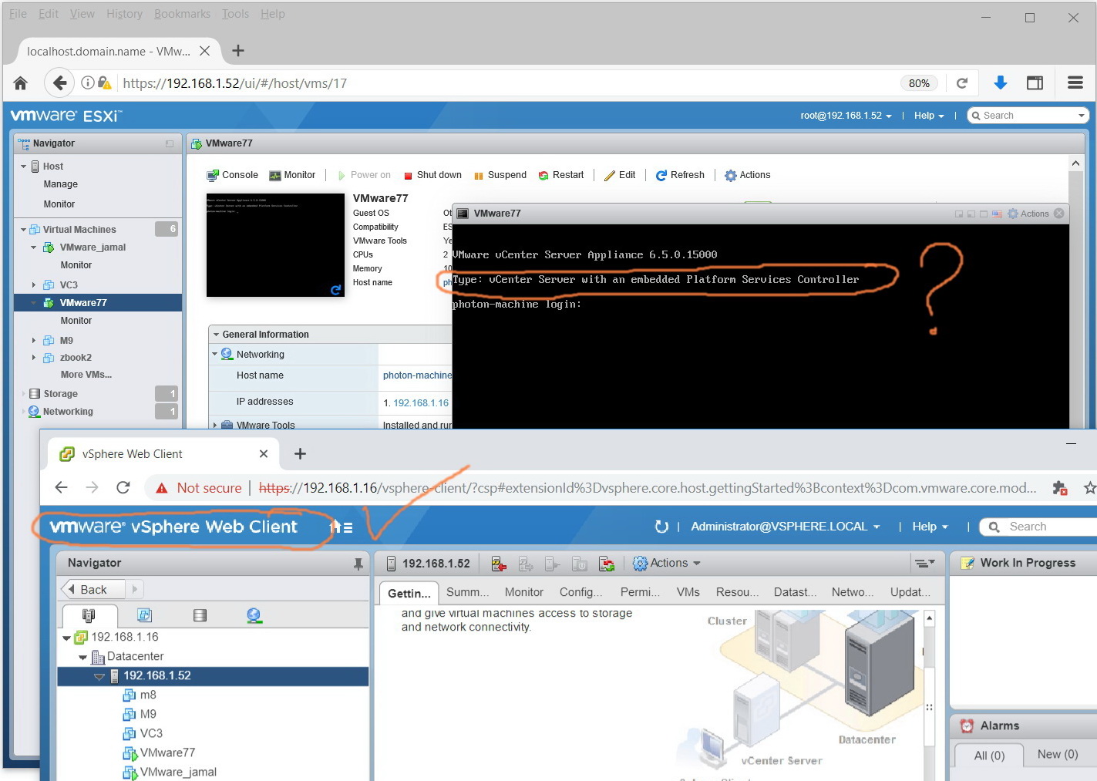Switch to host Monitor tab in vSphere
The image size is (1097, 781).
click(524, 592)
